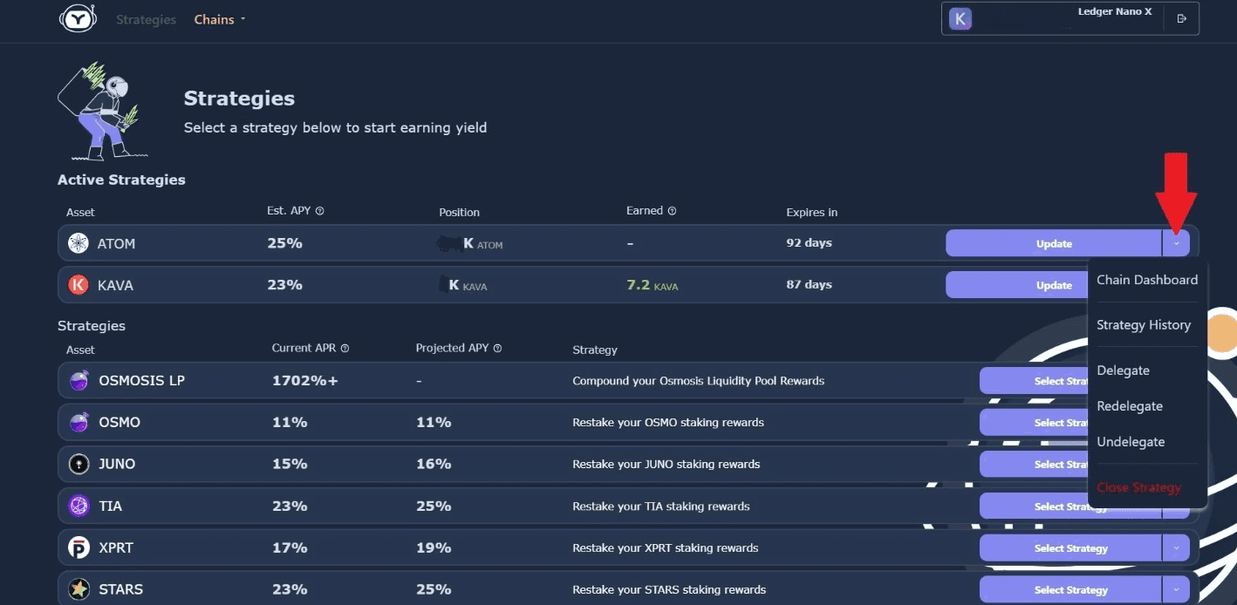1237x605 pixels.
Task: Choose Chain Dashboard from the menu
Action: (x=1147, y=280)
